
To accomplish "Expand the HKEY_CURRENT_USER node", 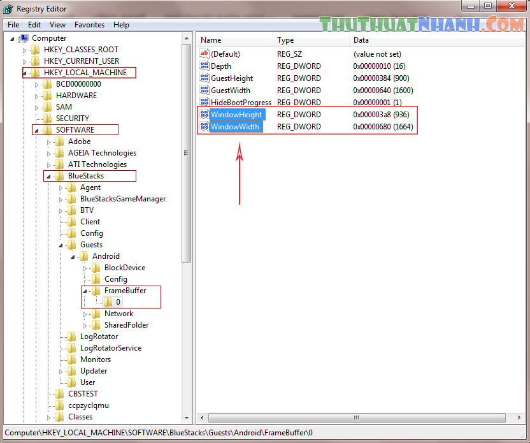I will [24, 62].
